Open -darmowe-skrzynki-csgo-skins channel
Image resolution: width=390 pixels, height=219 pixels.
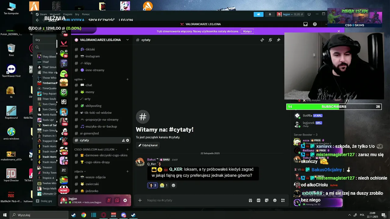coord(102,155)
